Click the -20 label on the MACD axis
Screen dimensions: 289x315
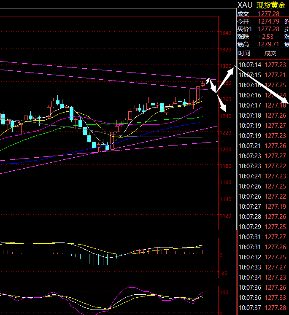tap(224, 273)
